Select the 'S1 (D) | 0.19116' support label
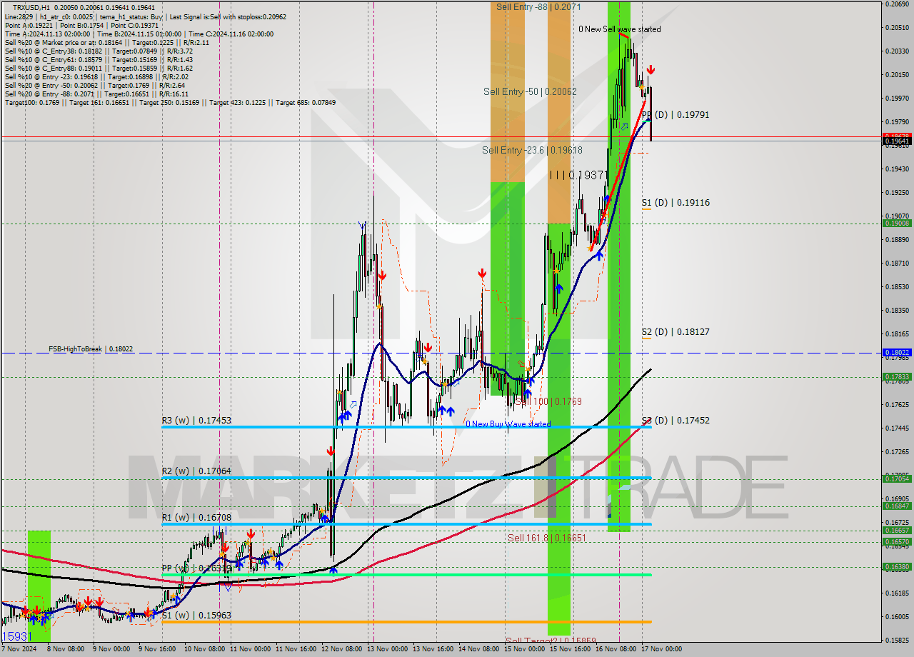 click(x=676, y=203)
